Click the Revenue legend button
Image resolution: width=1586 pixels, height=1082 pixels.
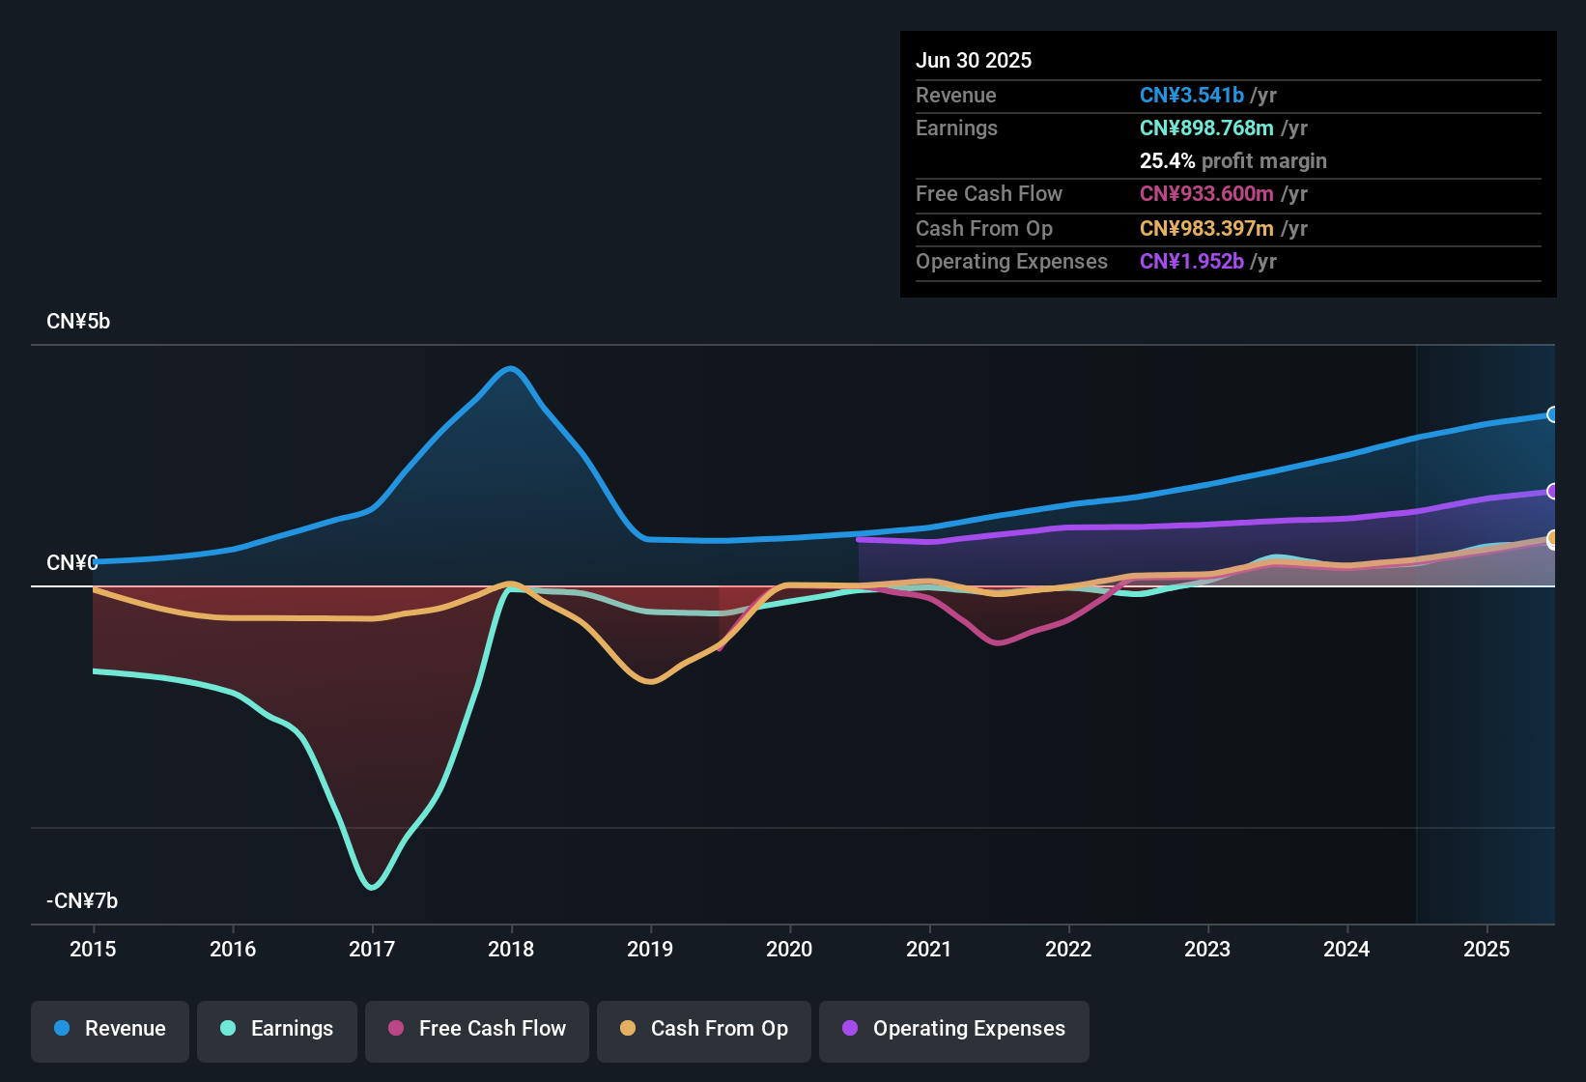click(x=109, y=1029)
